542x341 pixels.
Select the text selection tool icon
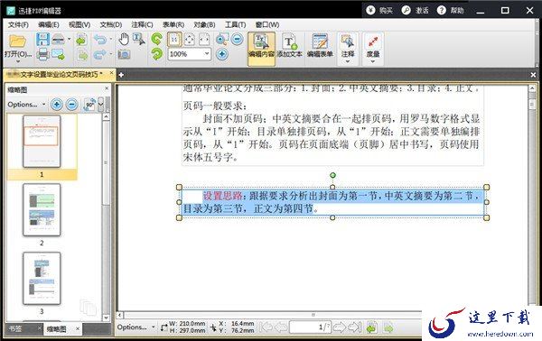tap(139, 39)
